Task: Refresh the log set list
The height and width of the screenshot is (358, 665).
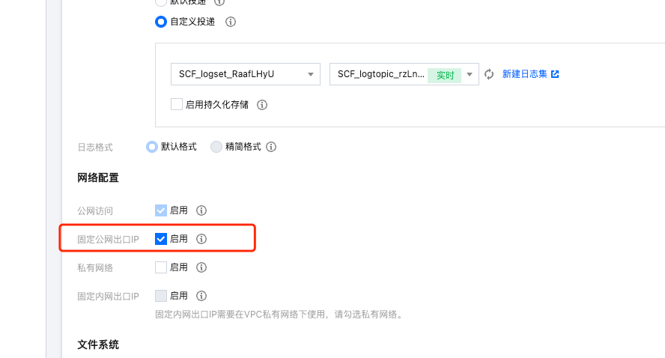Action: coord(489,74)
